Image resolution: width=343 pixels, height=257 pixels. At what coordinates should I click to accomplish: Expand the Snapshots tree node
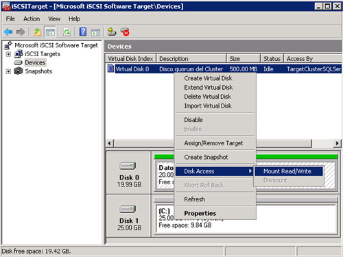point(8,71)
